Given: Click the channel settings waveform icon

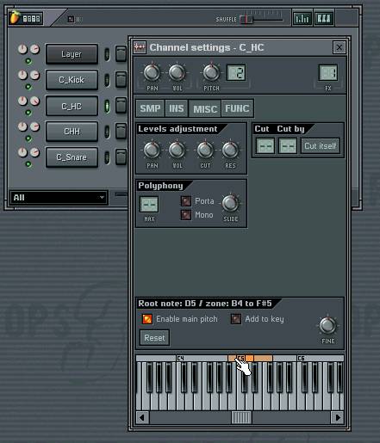Looking at the screenshot, I should tap(140, 47).
